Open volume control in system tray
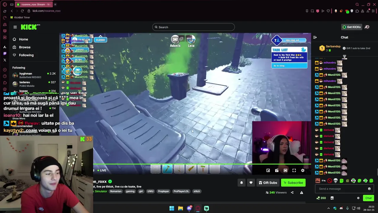The height and width of the screenshot is (213, 378). point(359,208)
